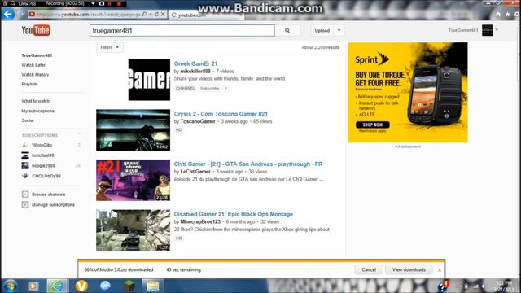Stop Bandicam recording red button
This screenshot has height=293, width=521.
pyautogui.click(x=119, y=3)
